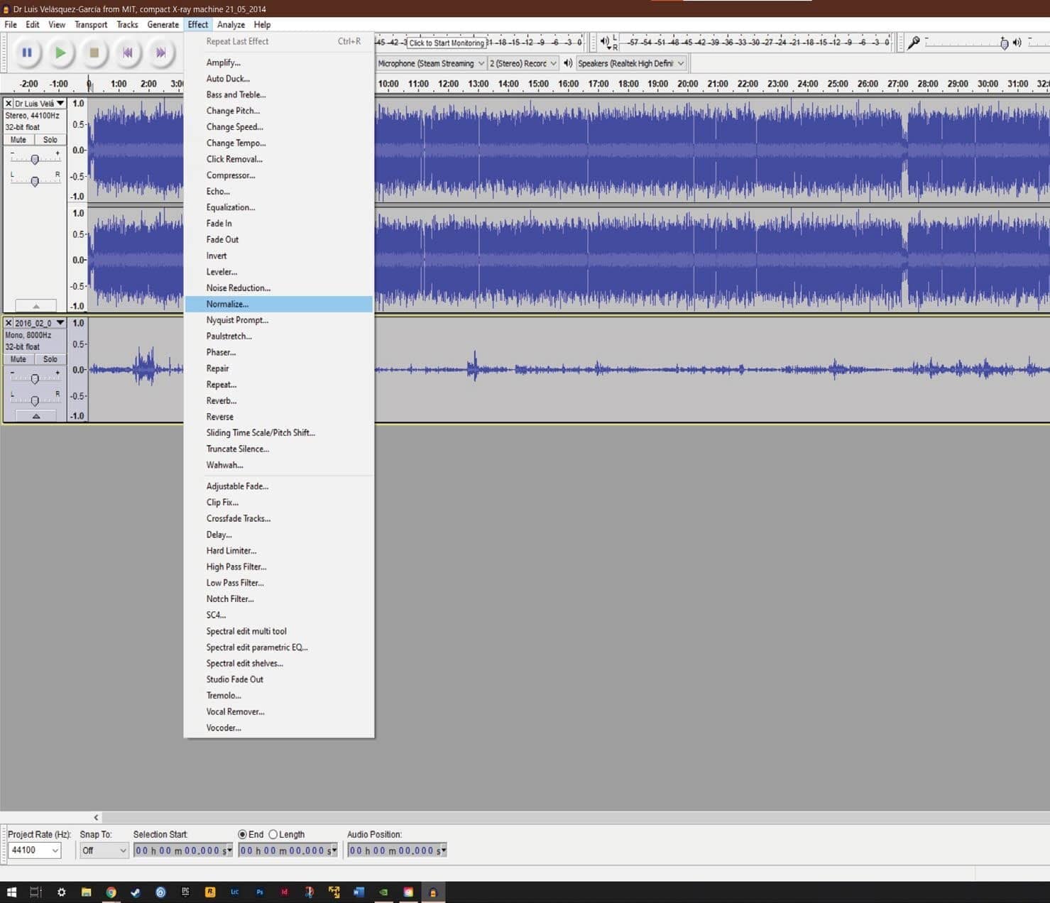Close the Dr Luis Velá stereo track

(9, 104)
